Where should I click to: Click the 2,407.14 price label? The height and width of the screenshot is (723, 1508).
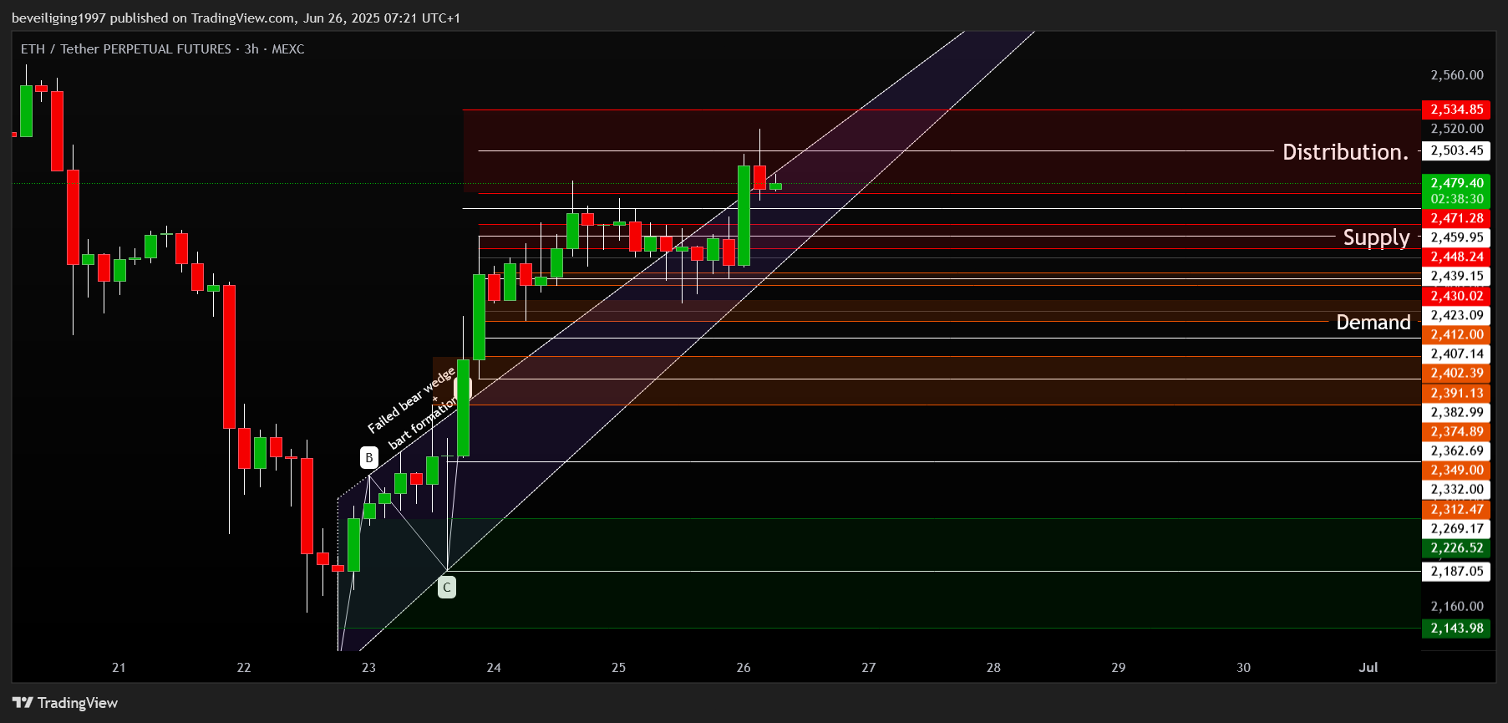(x=1456, y=354)
